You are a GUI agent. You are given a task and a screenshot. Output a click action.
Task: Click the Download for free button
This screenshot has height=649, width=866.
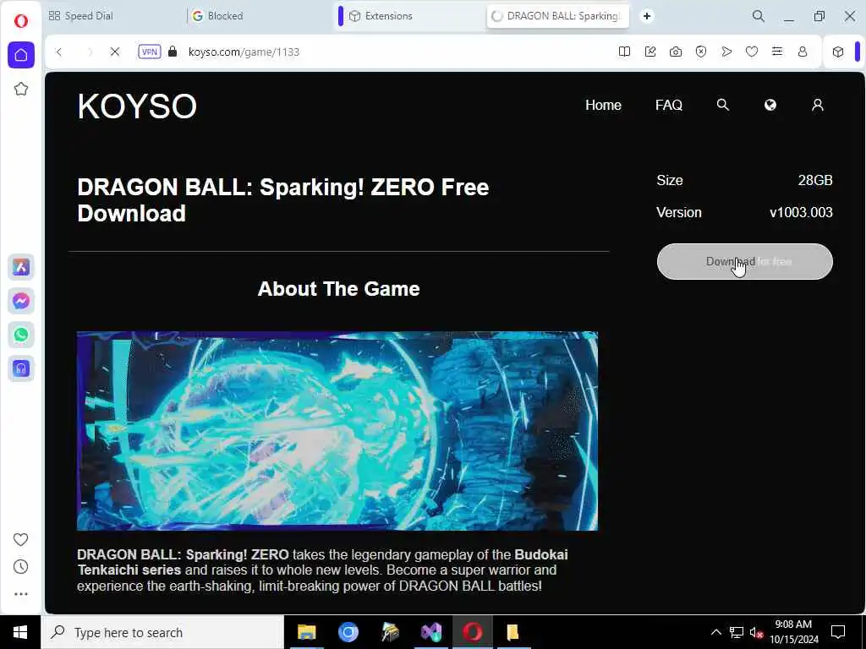(x=744, y=262)
